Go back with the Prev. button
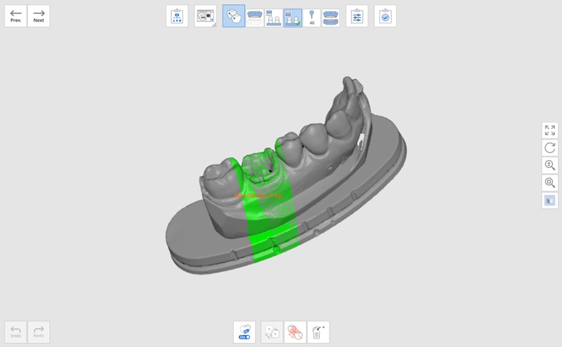Screen dimensions: 562x347 click(16, 16)
